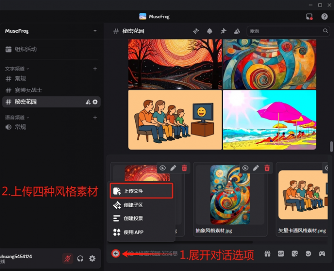
Task: Click add voice channel plus icon
Action: (x=95, y=117)
